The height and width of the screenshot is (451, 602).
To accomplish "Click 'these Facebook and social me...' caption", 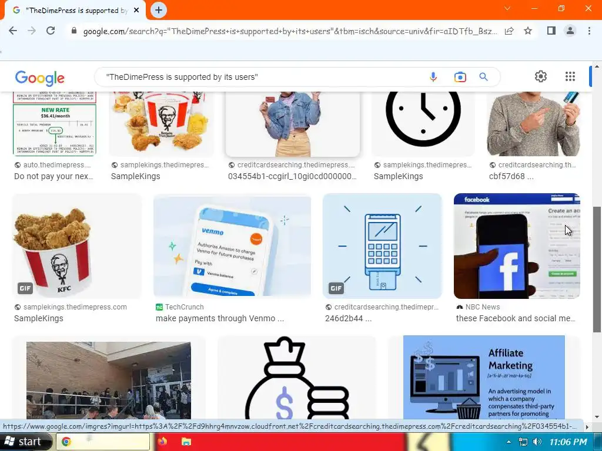I will 516,318.
